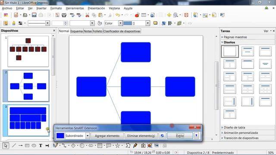Image resolution: width=276 pixels, height=155 pixels.
Task: Click the rightmost blue box on slide
Action: click(x=180, y=87)
